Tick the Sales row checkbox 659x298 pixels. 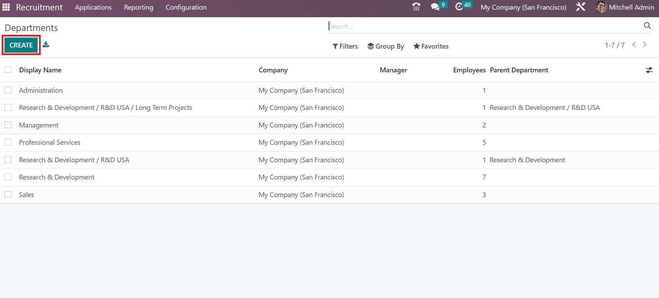[8, 195]
